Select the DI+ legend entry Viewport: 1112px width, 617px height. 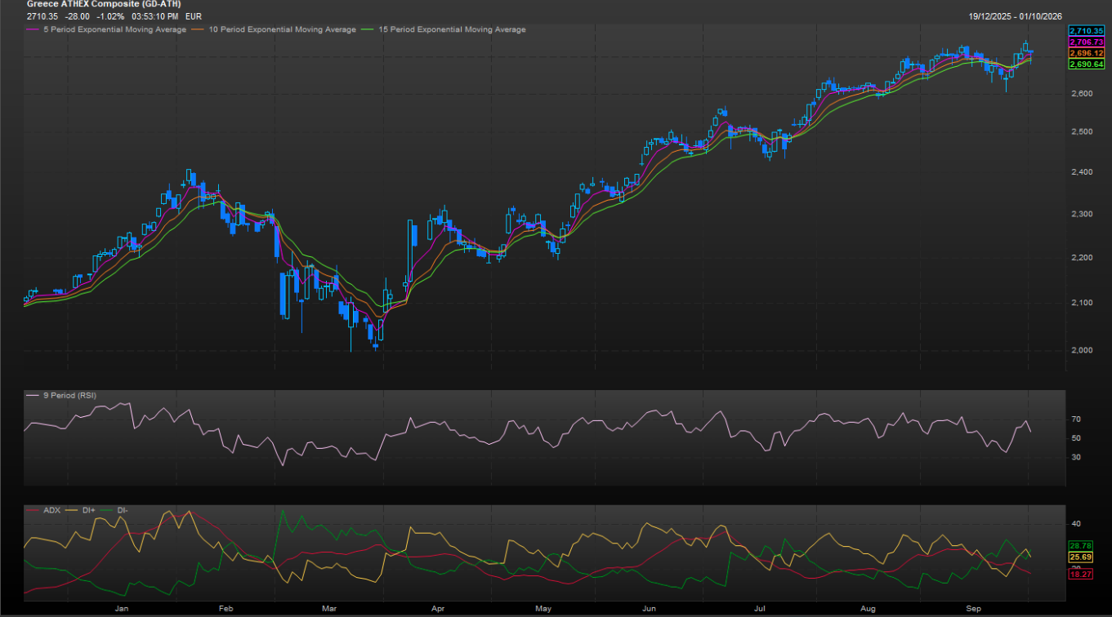(x=87, y=510)
